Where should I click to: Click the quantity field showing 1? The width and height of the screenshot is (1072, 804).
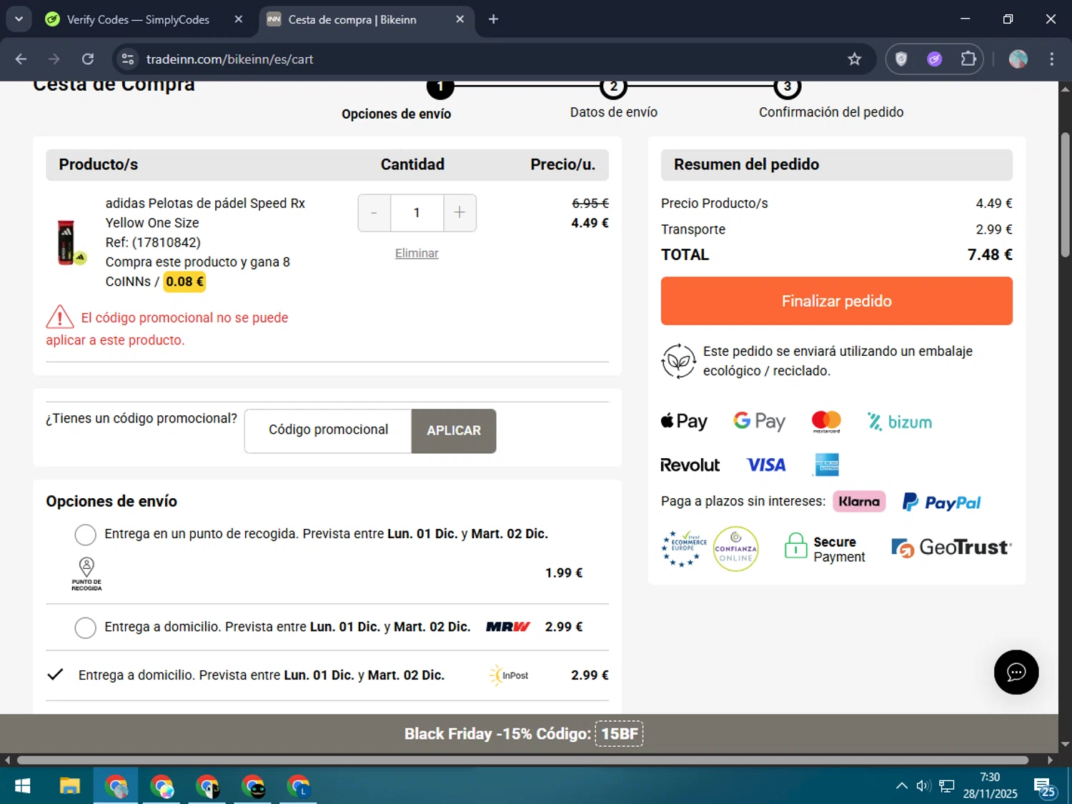click(417, 213)
